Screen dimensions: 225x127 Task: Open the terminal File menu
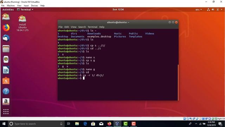[60, 27]
